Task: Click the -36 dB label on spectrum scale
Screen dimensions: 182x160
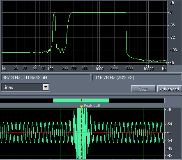Action: 172,25
